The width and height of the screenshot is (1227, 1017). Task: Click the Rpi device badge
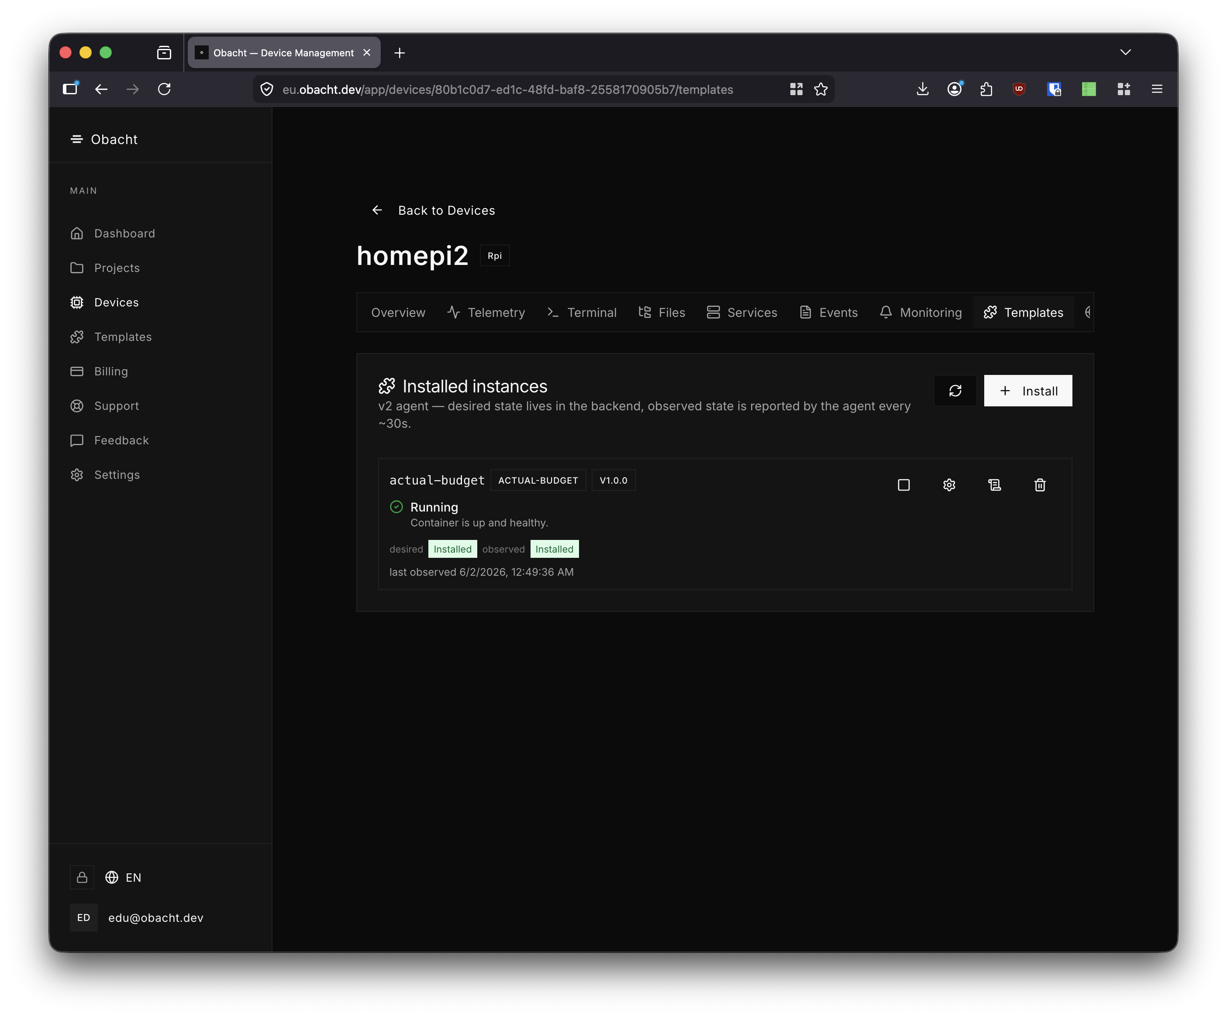(x=494, y=256)
